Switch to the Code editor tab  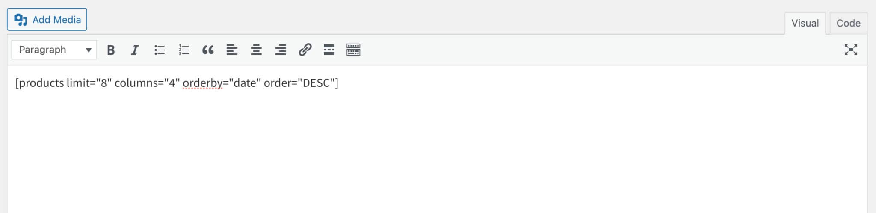click(x=848, y=23)
